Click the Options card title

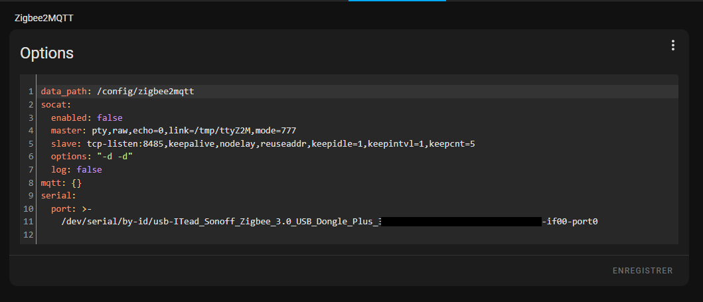(46, 53)
